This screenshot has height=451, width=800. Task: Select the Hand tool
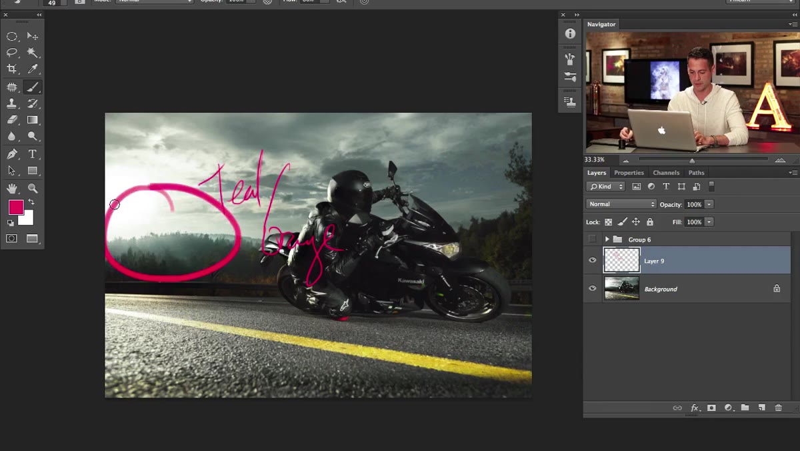pos(12,189)
